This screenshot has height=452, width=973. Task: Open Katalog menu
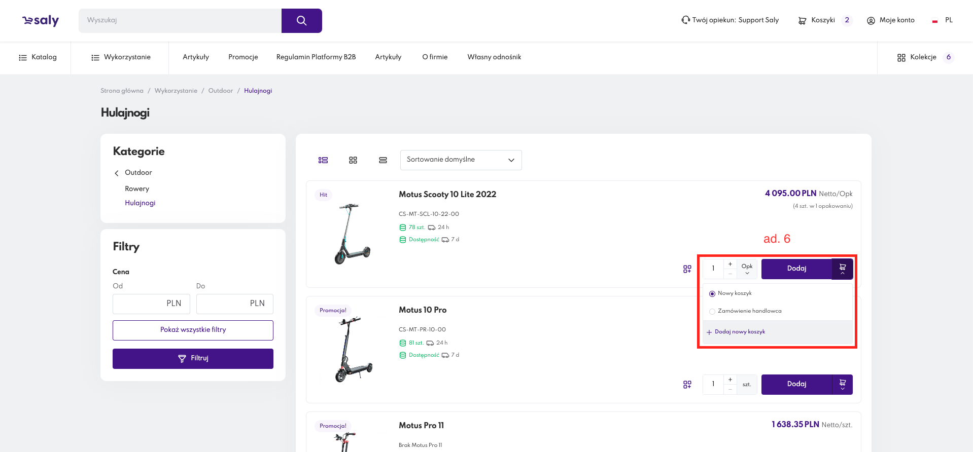point(38,57)
